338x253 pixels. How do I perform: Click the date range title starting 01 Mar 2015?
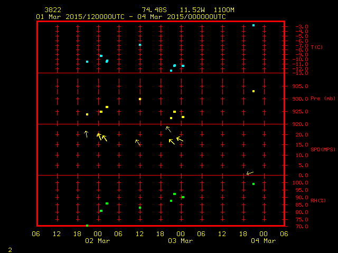(x=130, y=17)
